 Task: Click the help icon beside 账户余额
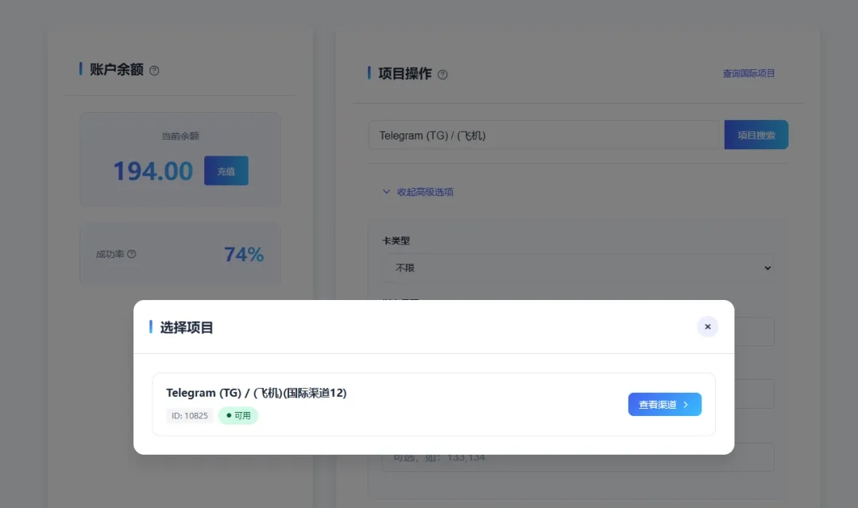point(154,71)
